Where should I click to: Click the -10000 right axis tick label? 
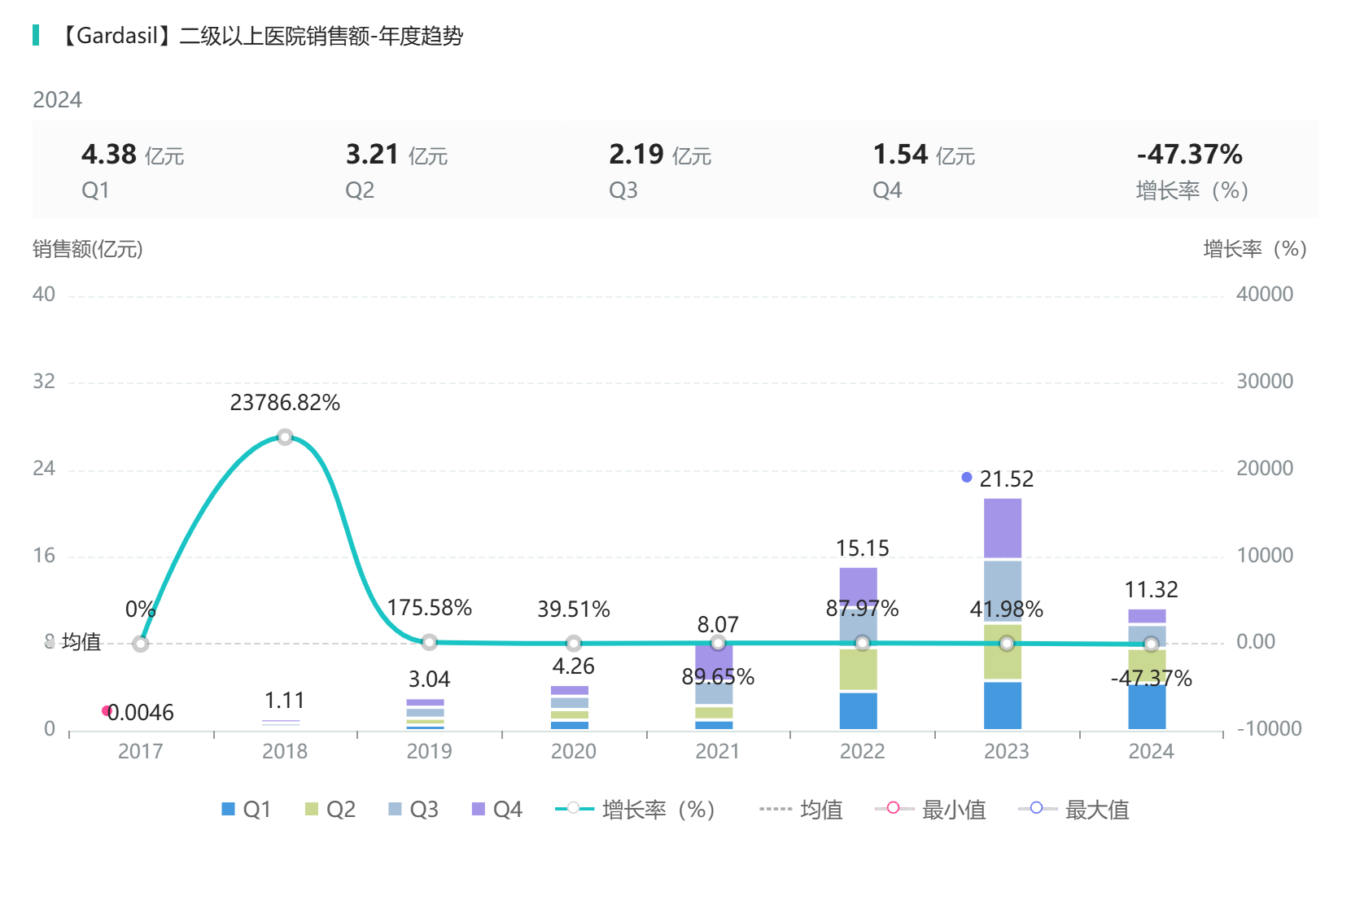click(x=1270, y=729)
